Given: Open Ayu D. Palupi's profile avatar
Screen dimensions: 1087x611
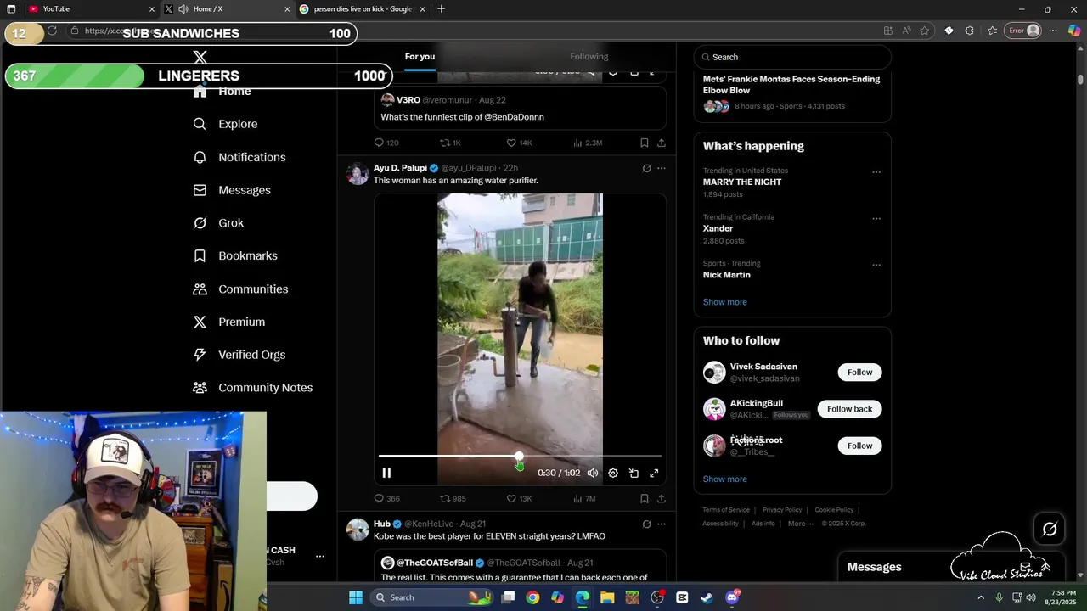Looking at the screenshot, I should tap(358, 173).
